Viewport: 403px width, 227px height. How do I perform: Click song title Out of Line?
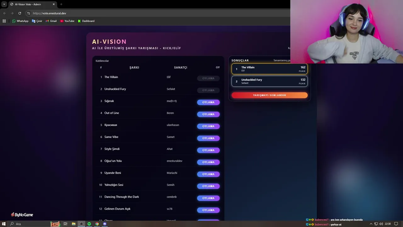[112, 113]
